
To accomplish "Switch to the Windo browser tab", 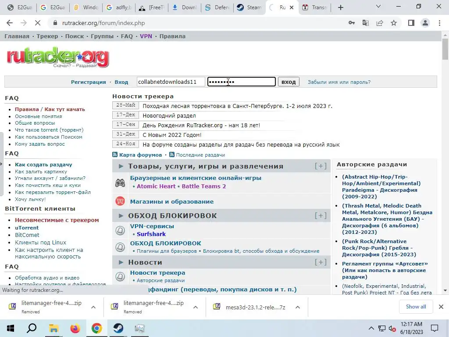I will point(86,7).
